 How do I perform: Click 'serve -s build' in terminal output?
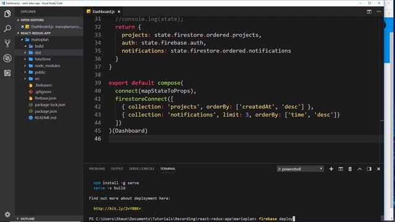click(109, 188)
